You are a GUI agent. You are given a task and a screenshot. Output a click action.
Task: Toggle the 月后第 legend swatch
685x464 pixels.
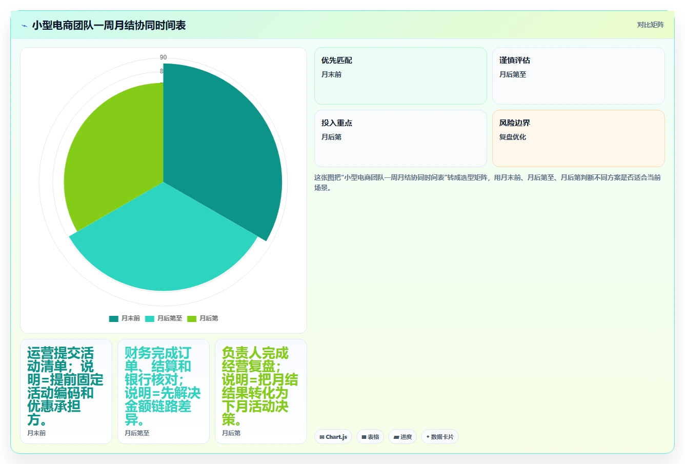point(192,318)
